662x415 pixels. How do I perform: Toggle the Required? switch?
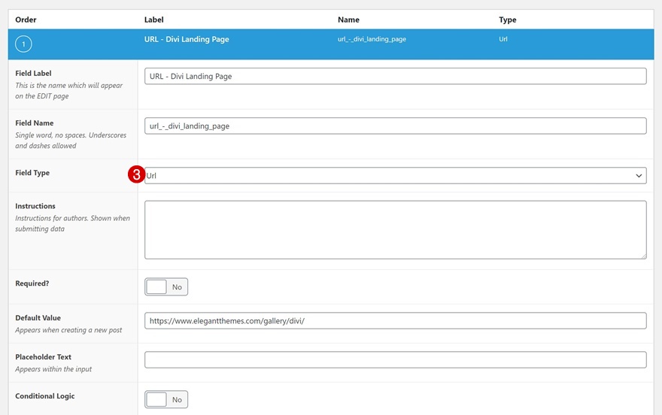166,286
